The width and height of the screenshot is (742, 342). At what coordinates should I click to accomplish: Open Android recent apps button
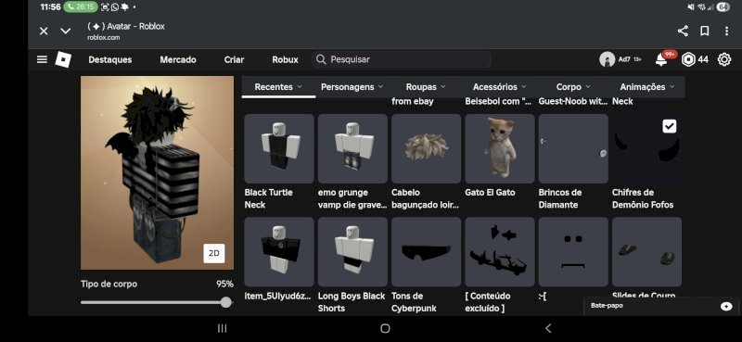(x=222, y=328)
